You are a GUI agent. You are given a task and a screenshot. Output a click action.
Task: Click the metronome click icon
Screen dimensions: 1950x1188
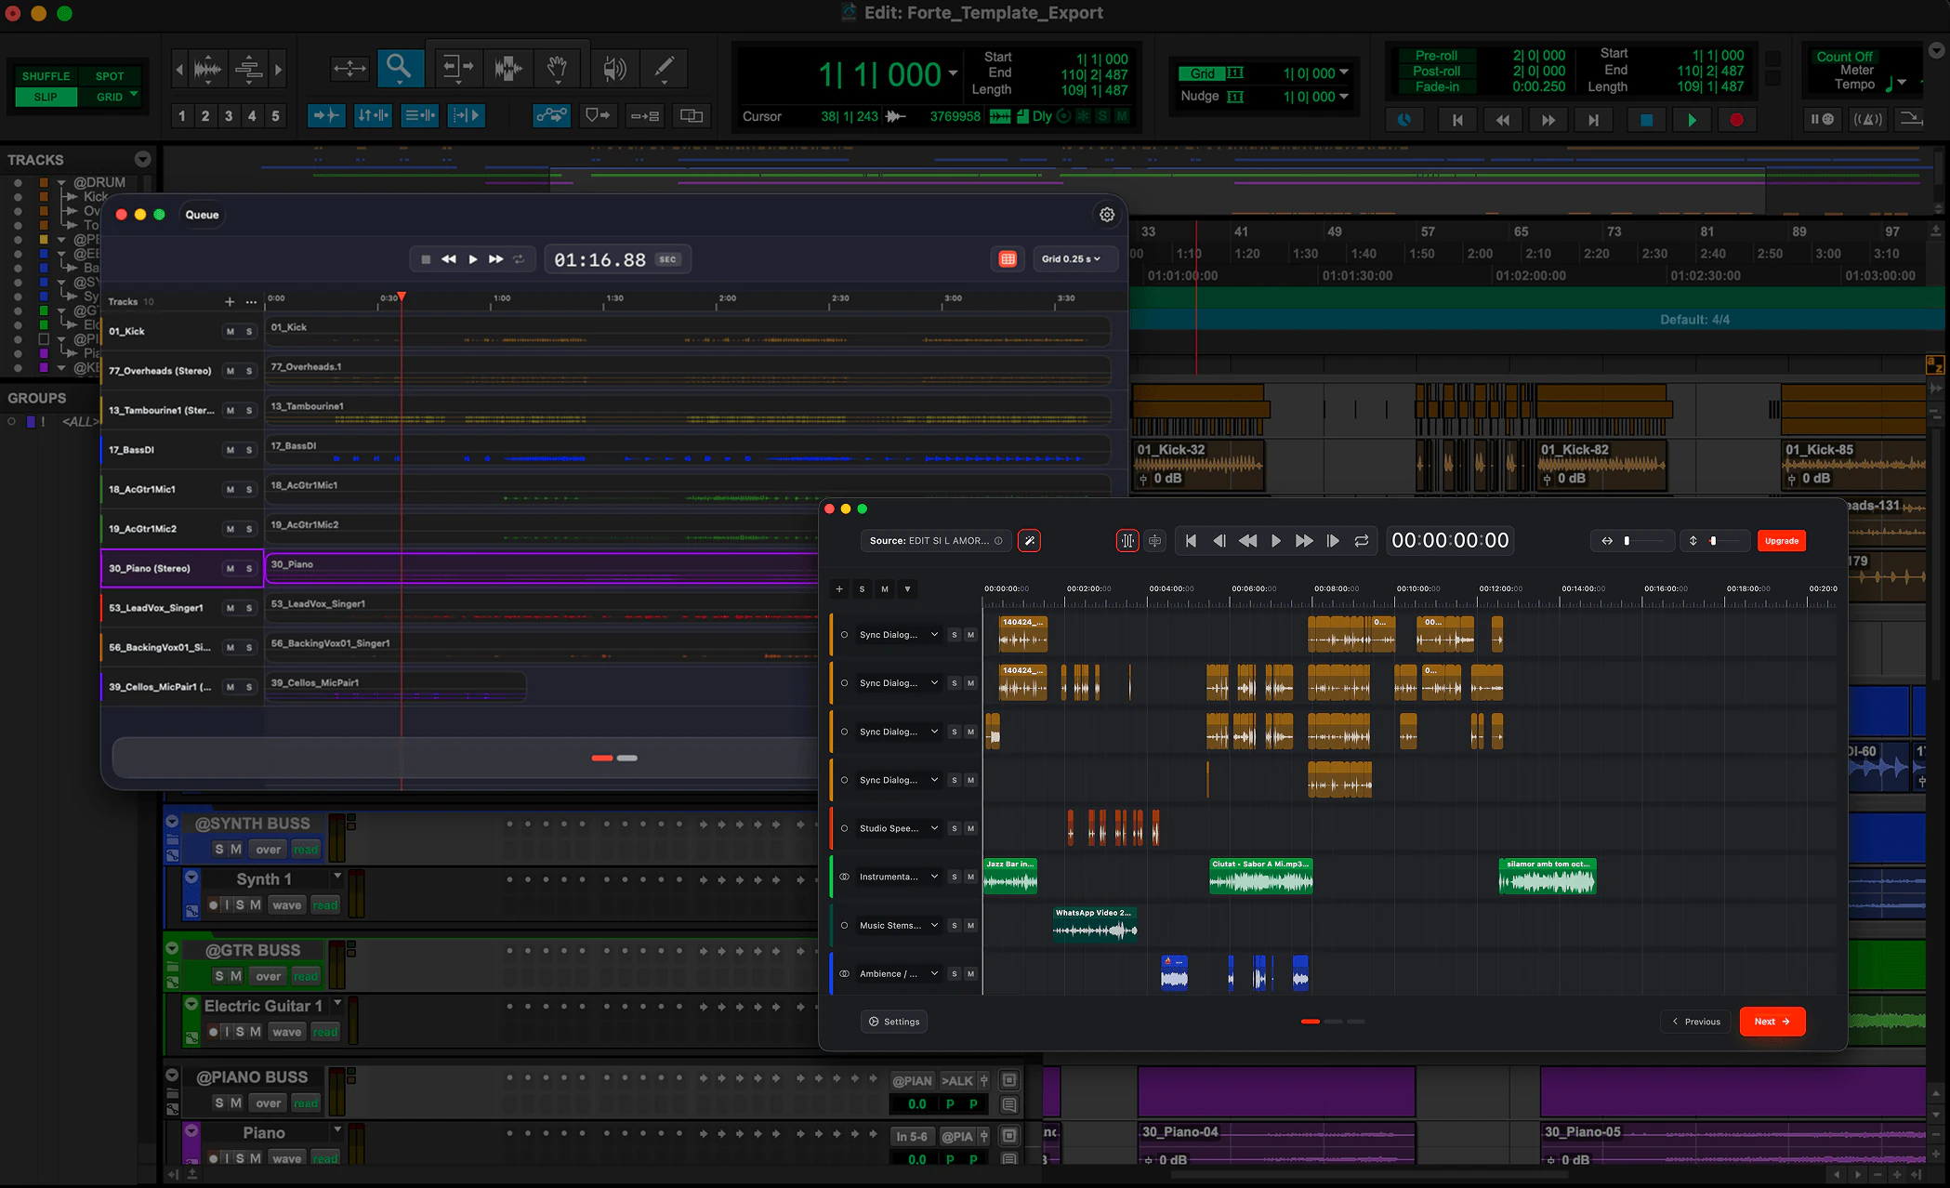click(x=1867, y=120)
